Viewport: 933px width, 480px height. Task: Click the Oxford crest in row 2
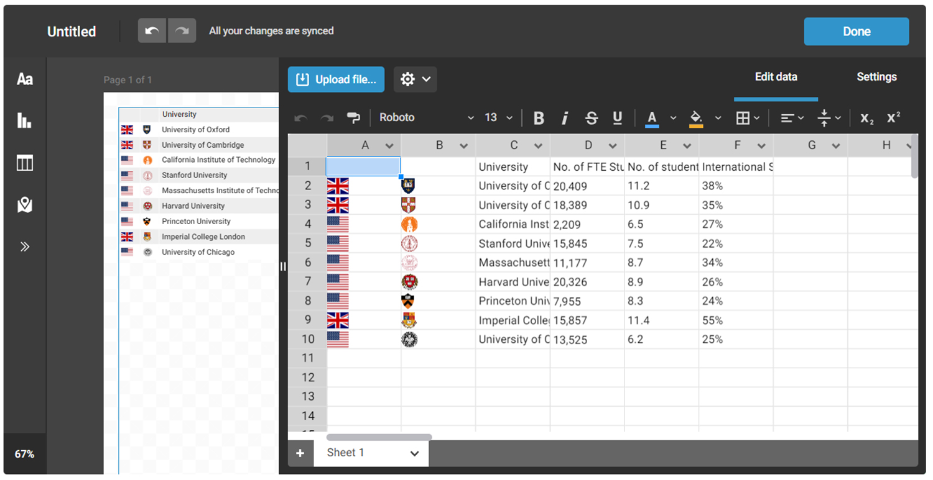pos(409,186)
